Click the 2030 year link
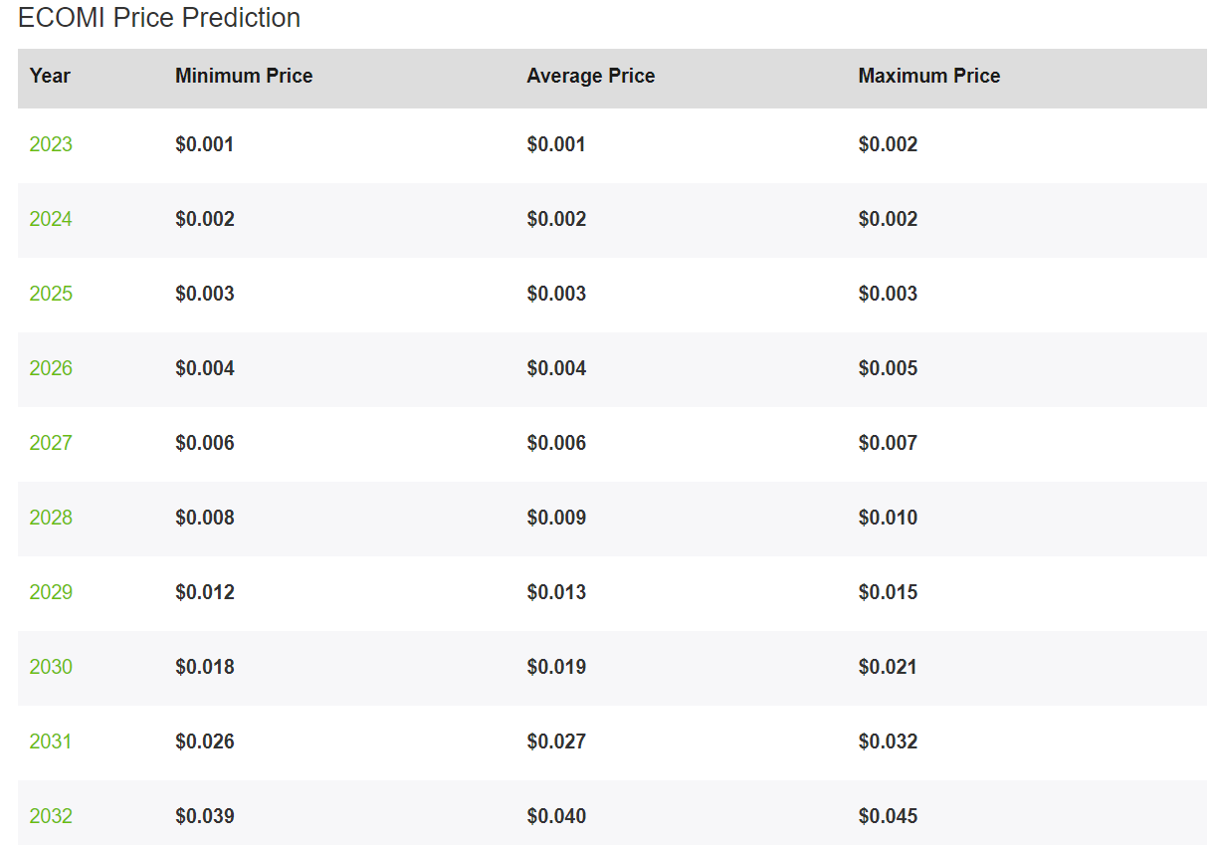This screenshot has height=845, width=1216. coord(51,667)
